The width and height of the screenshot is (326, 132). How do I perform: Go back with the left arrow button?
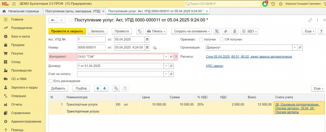point(53,20)
